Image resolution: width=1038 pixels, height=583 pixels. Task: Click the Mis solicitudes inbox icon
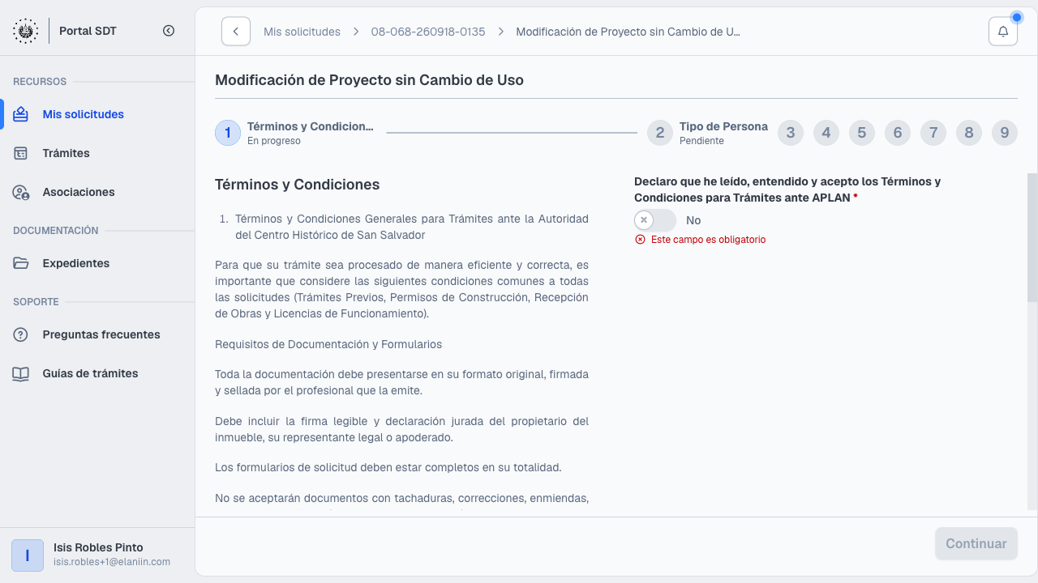pyautogui.click(x=21, y=114)
